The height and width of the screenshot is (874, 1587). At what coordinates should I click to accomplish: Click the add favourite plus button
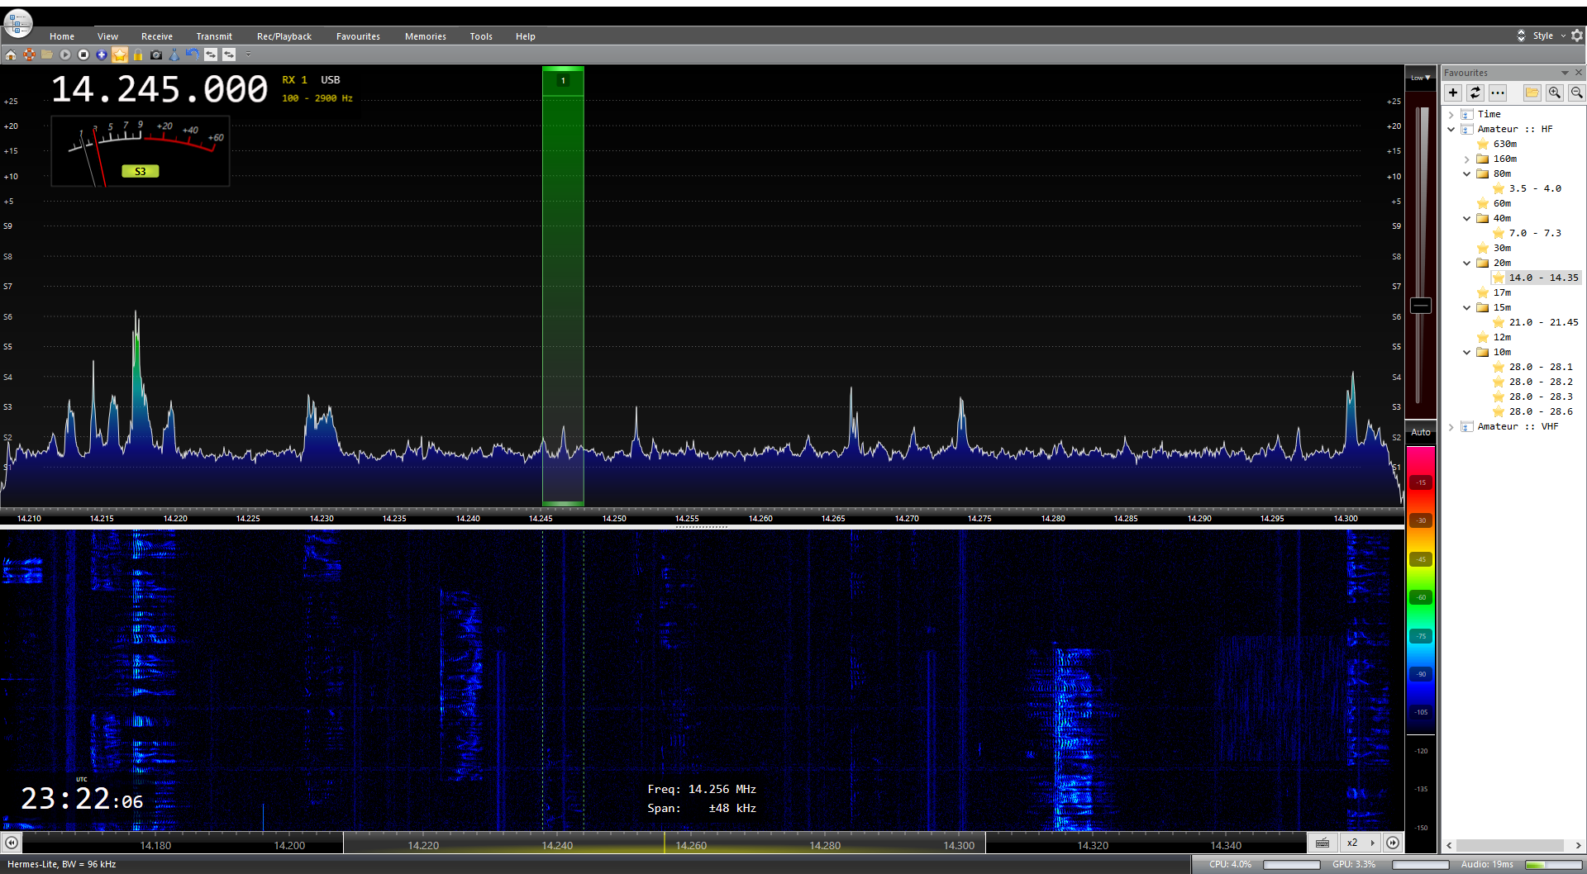click(1453, 93)
